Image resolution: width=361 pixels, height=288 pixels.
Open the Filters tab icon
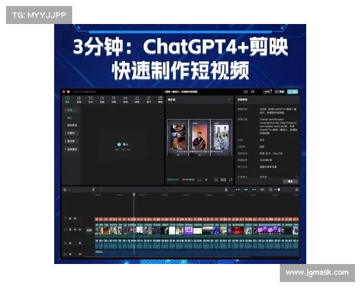137,100
